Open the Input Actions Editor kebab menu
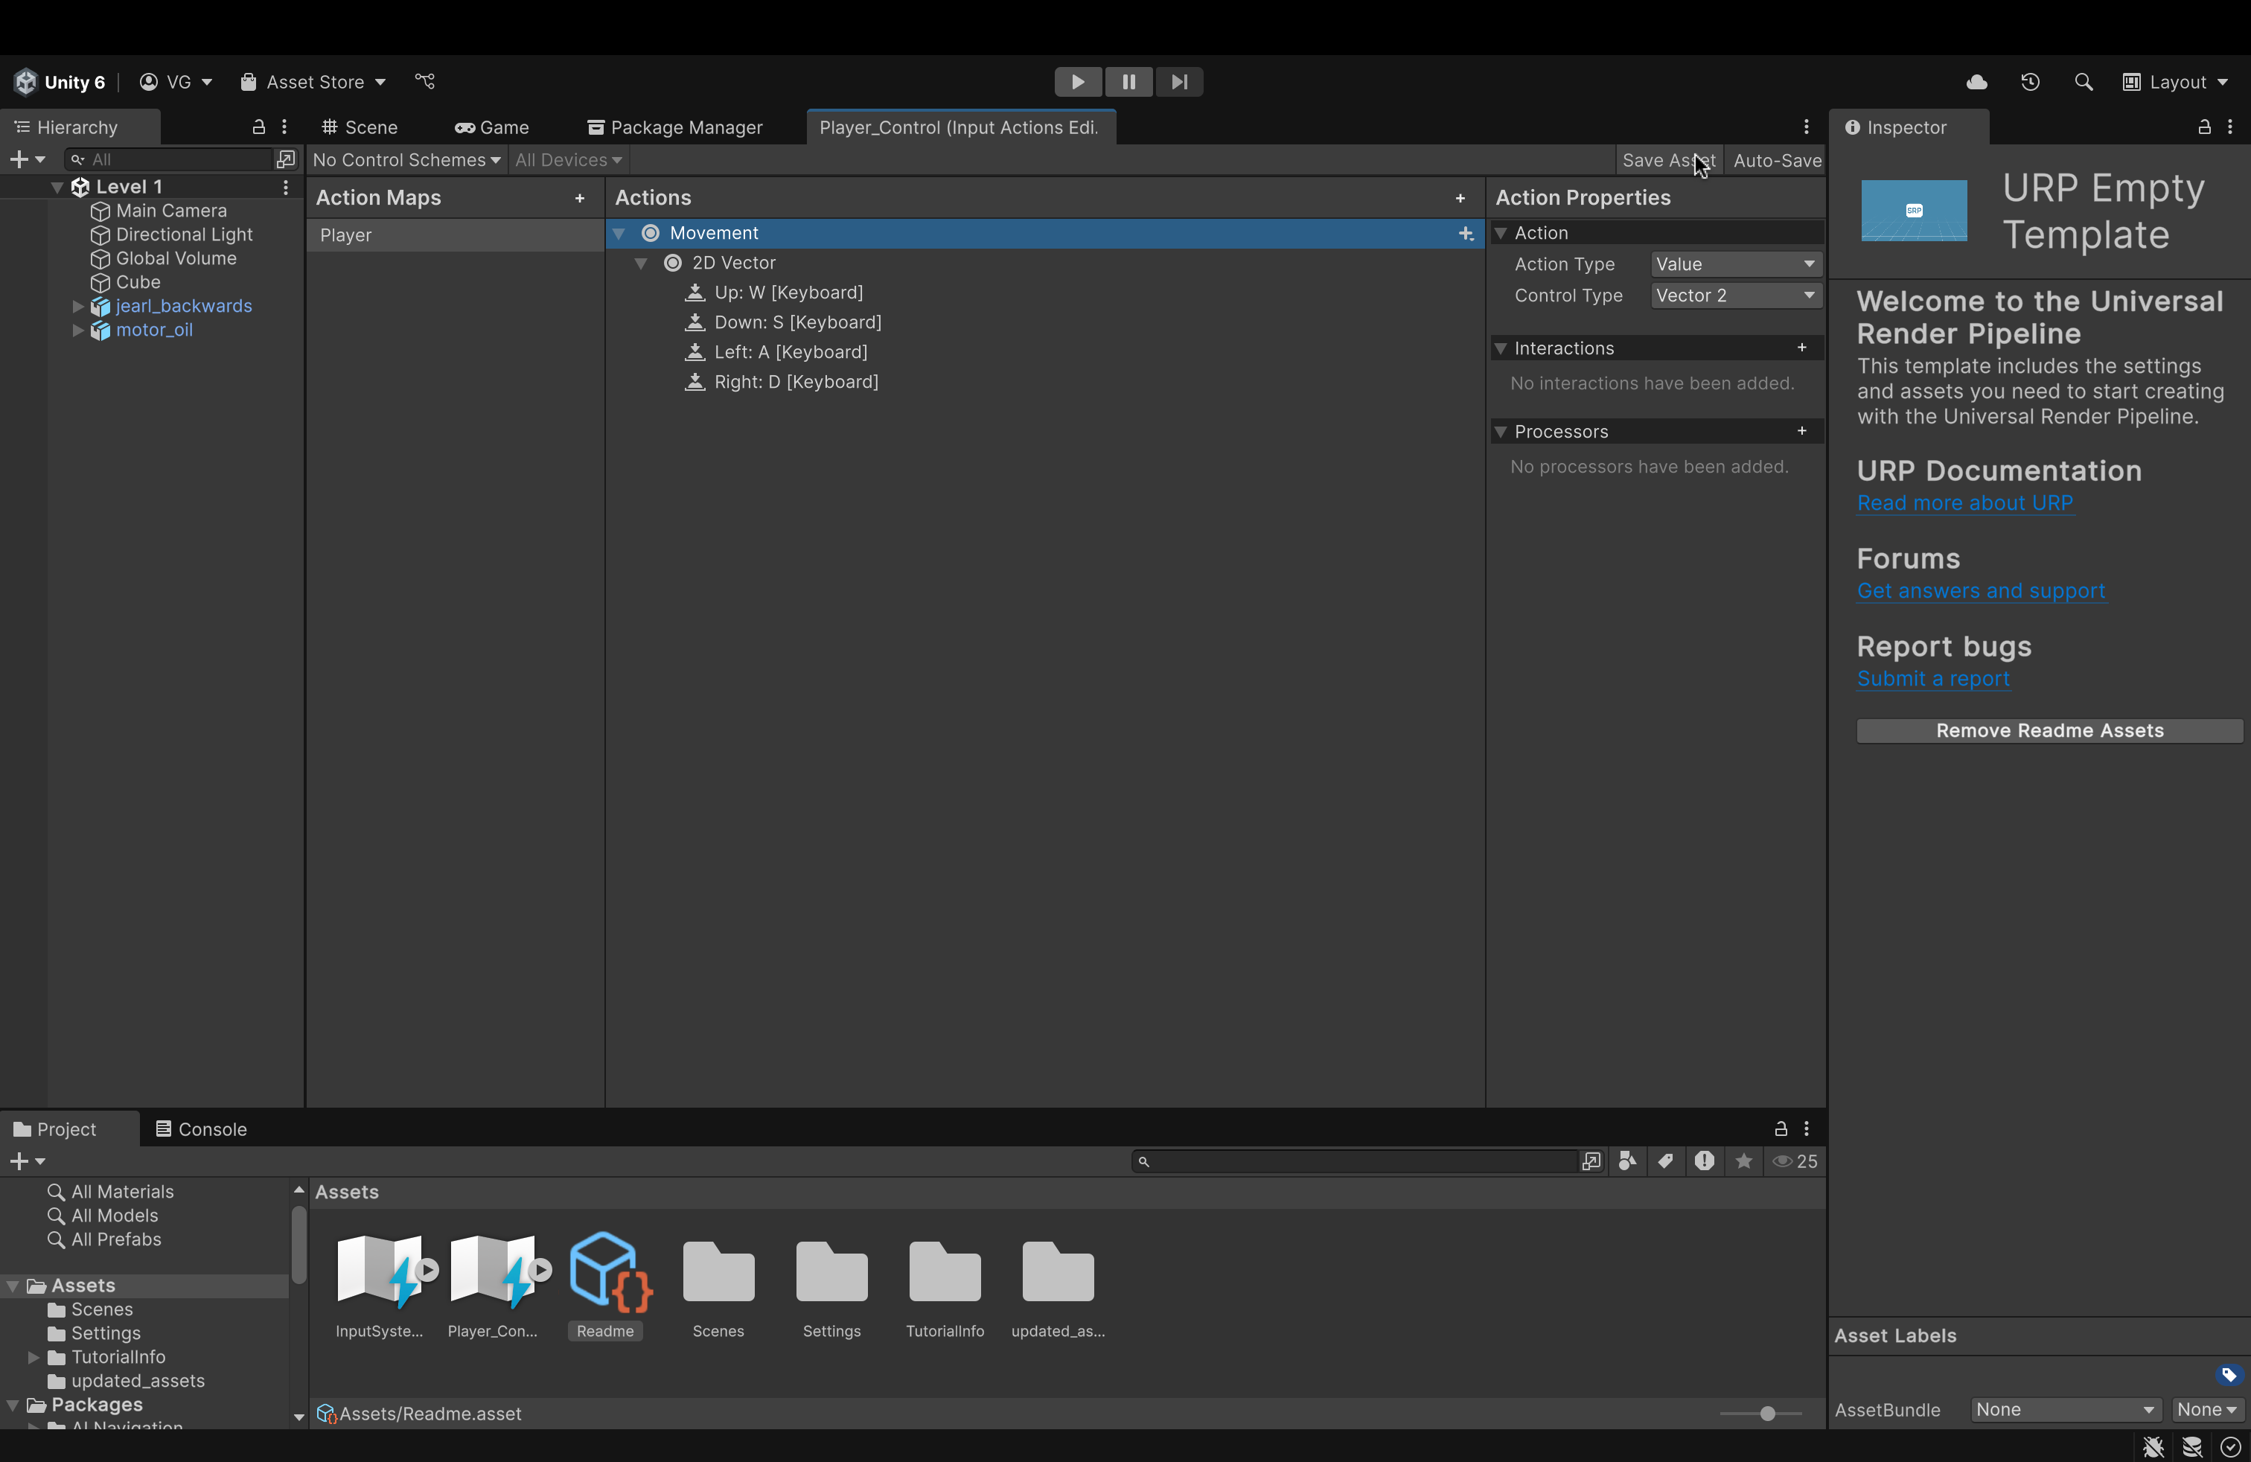The height and width of the screenshot is (1462, 2251). [1806, 127]
